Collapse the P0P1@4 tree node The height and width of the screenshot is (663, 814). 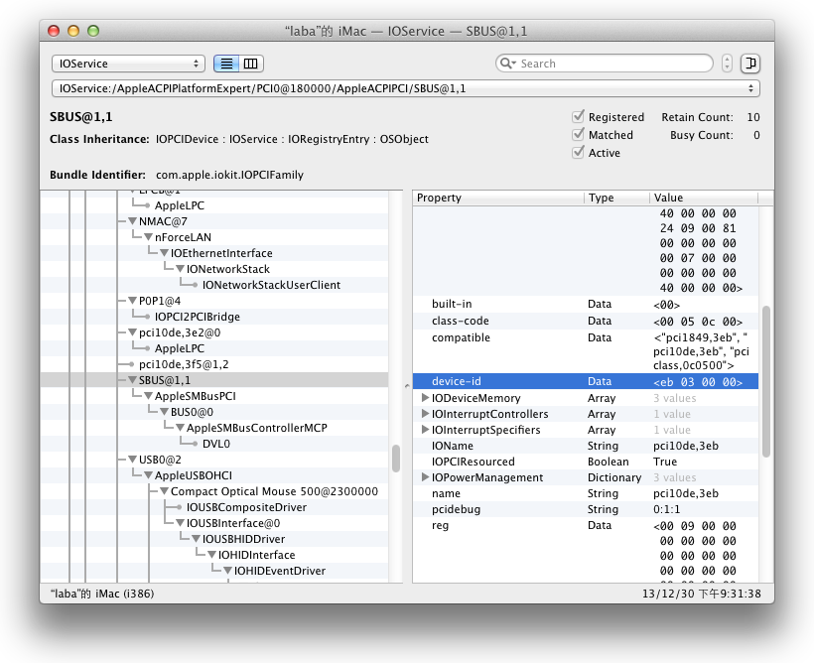point(132,301)
